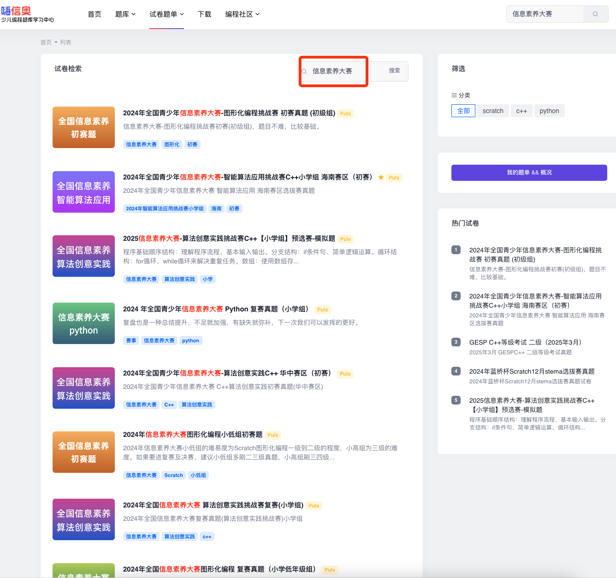Open hot paper GESP C++等级考试 二级
The width and height of the screenshot is (616, 578).
[527, 342]
